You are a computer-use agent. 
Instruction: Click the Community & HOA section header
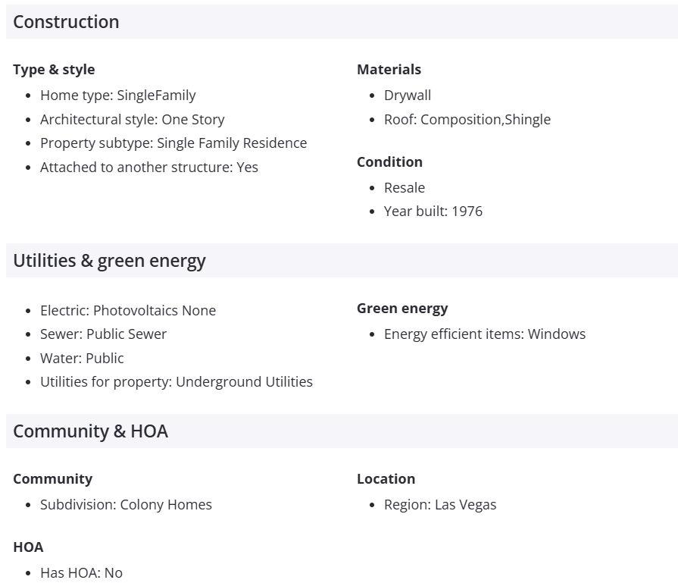pos(90,431)
